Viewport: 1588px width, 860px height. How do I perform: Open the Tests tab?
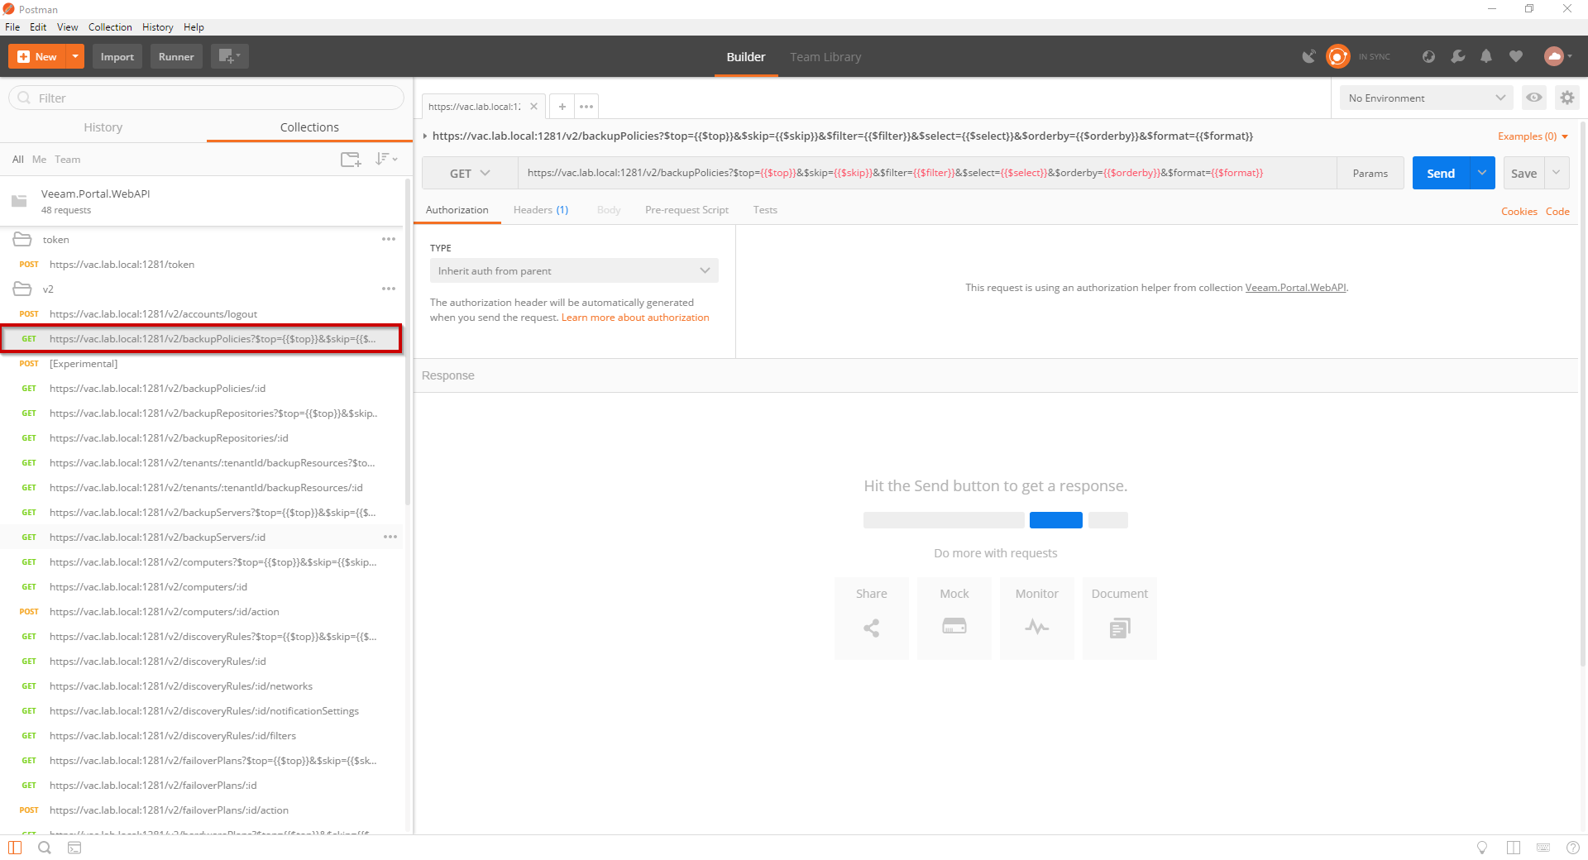click(x=765, y=210)
